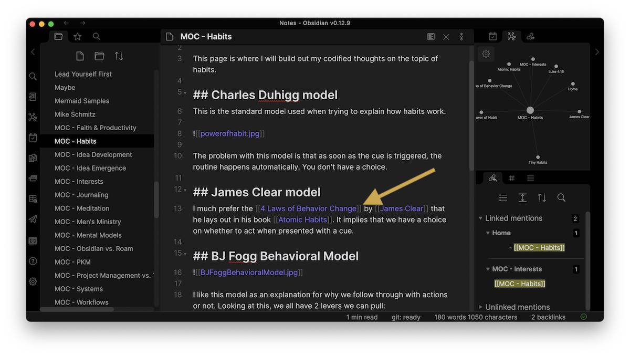The height and width of the screenshot is (356, 630).
Task: Switch to the local graph tab
Action: pyautogui.click(x=511, y=36)
